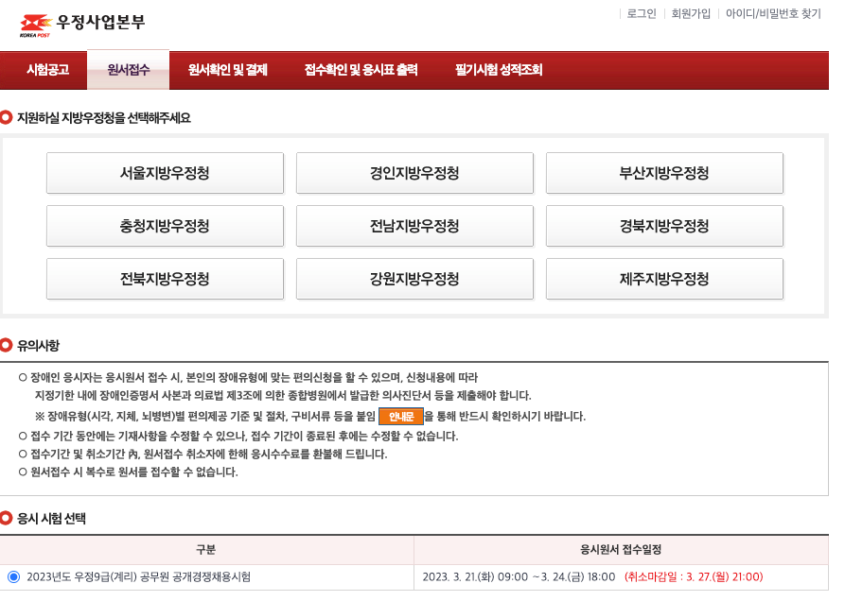Screen dimensions: 845x601
Task: Go to 접수확인 및 응시표 출력 tab
Action: [361, 70]
